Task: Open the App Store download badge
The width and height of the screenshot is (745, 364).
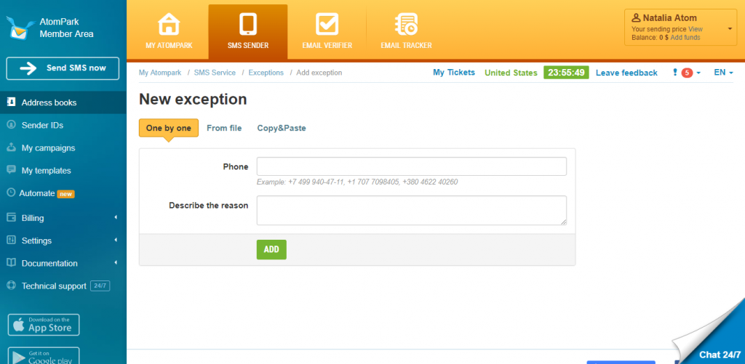Action: pos(44,325)
